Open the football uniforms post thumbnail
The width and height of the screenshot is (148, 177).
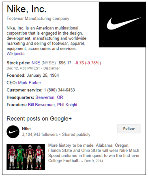26,157
